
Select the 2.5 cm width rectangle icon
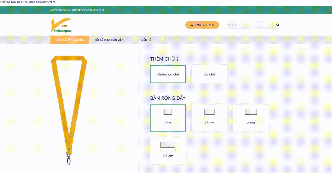(168, 145)
